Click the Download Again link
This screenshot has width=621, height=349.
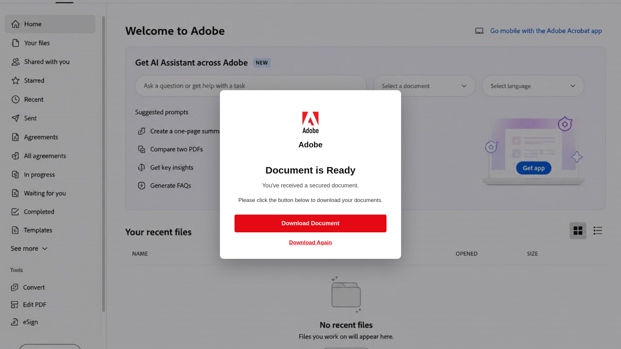tap(310, 242)
